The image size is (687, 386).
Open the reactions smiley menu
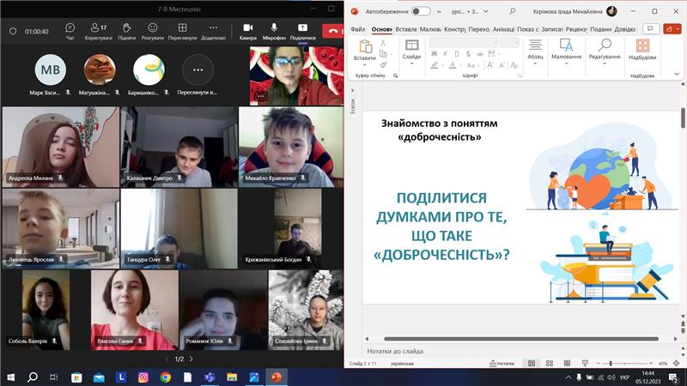click(x=153, y=30)
